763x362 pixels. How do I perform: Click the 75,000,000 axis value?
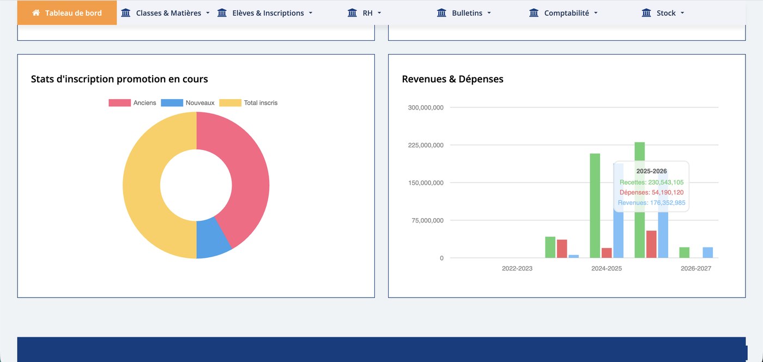428,220
